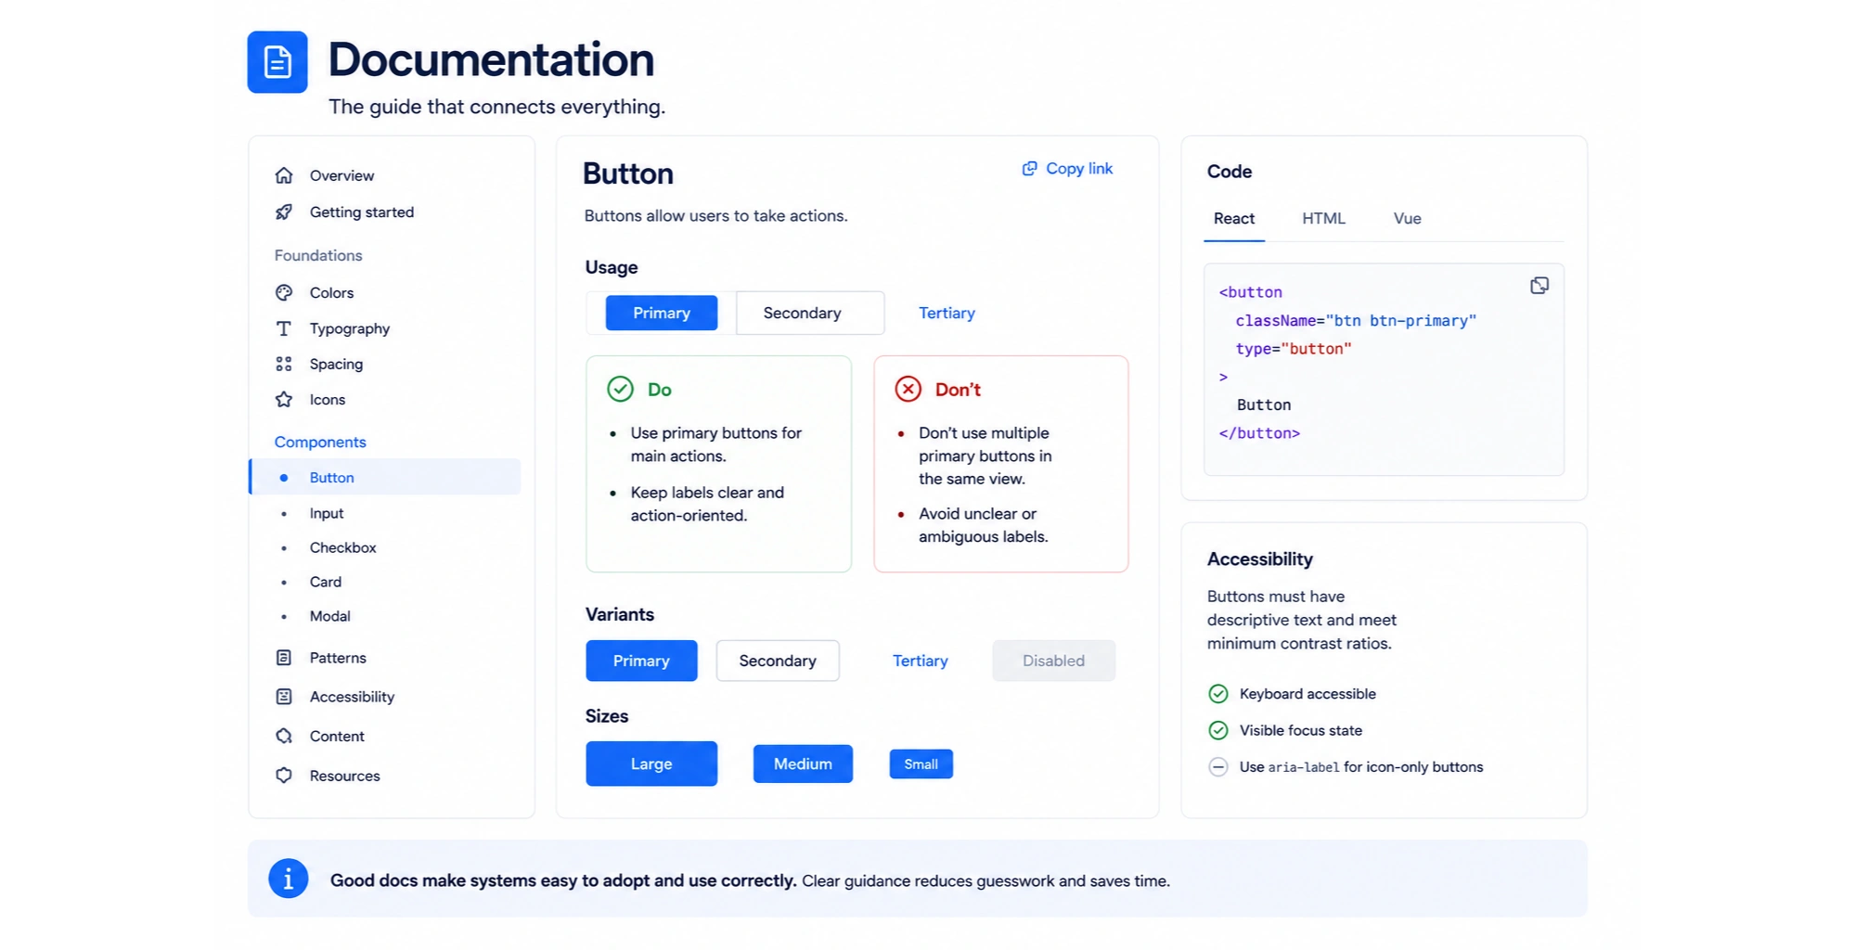1855x950 pixels.
Task: Click className="btn btn-primary" code line
Action: 1356,321
